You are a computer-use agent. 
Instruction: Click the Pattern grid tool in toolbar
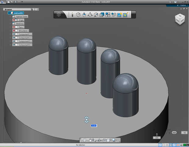pos(108,14)
